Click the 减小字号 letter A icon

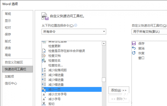click(x=44, y=99)
